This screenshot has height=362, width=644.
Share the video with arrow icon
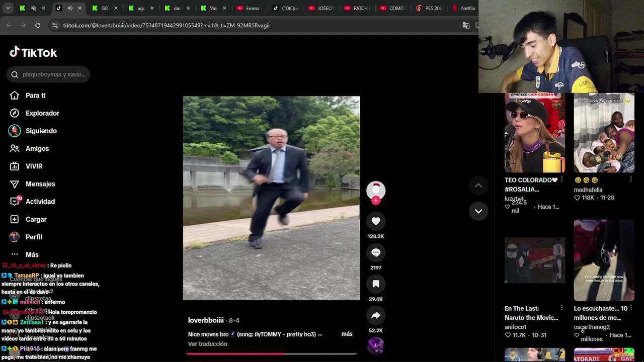[x=376, y=316]
